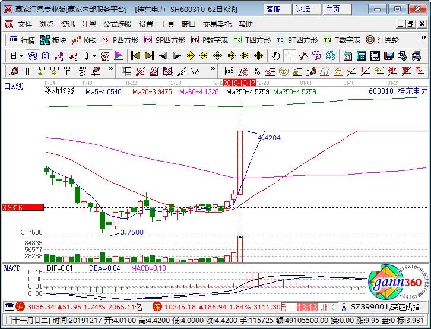Select the red pencil drawing tool

pyautogui.click(x=14, y=71)
